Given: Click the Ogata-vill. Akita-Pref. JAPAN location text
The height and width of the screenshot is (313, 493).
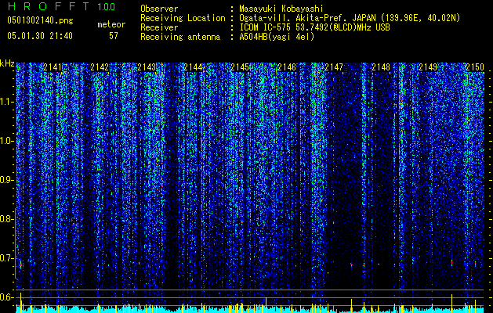Looking at the screenshot, I should coord(350,18).
